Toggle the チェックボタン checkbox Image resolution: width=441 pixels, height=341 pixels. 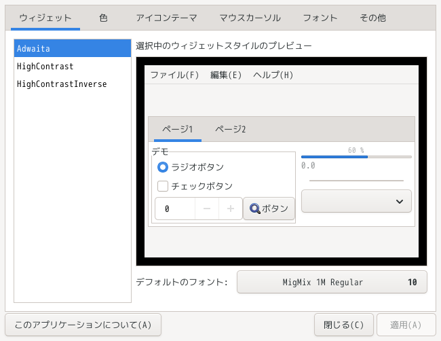[x=163, y=186]
